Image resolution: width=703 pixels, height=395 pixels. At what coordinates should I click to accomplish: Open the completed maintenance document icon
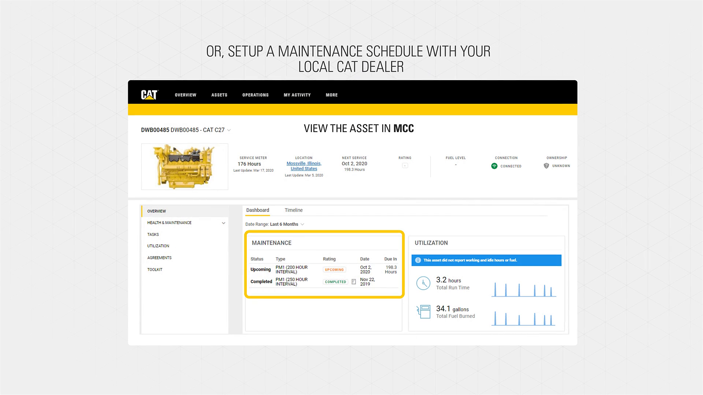coord(354,282)
